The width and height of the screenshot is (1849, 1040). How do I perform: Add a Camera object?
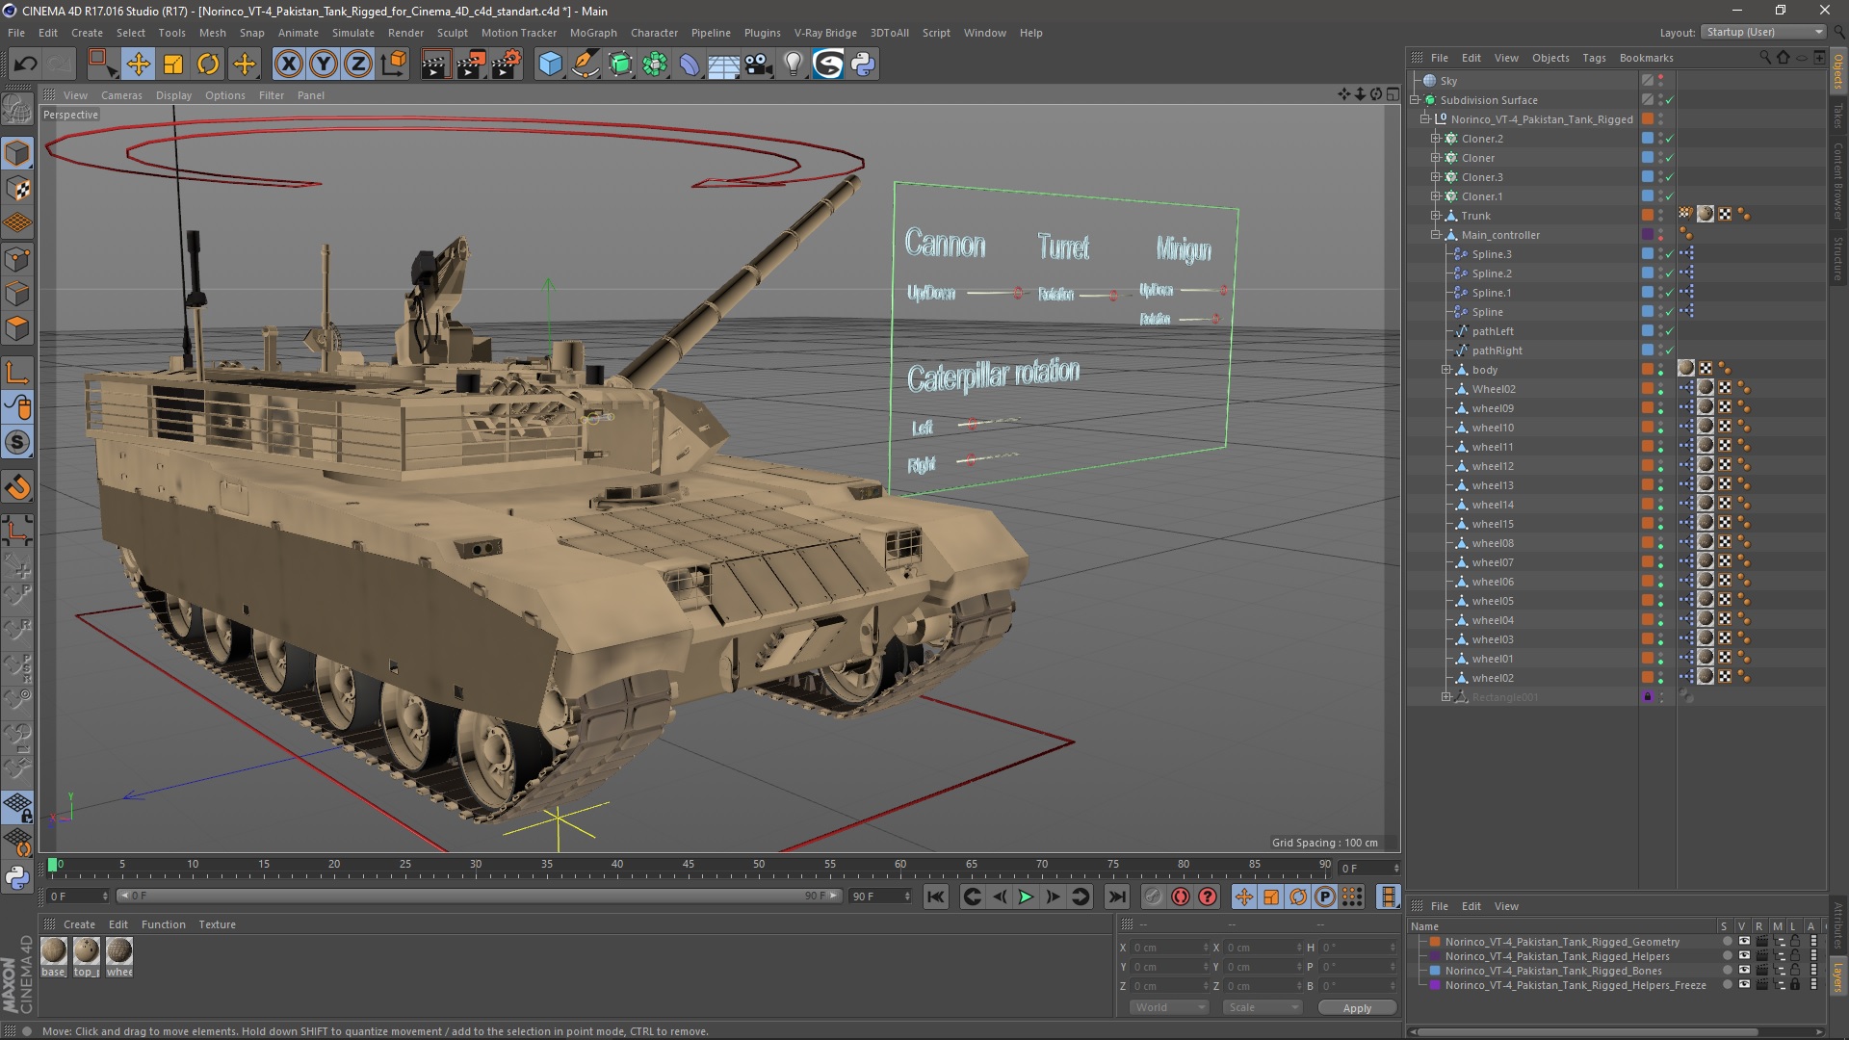pyautogui.click(x=758, y=65)
